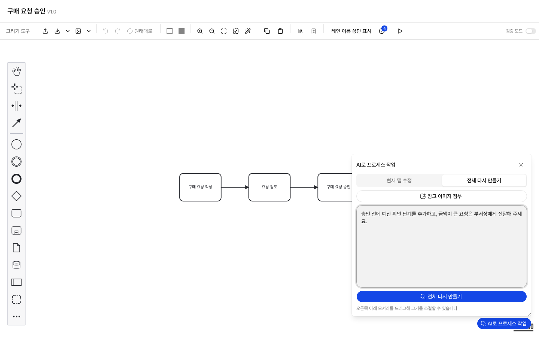The width and height of the screenshot is (539, 337).
Task: Choose the white outline fill swatch
Action: (x=170, y=31)
